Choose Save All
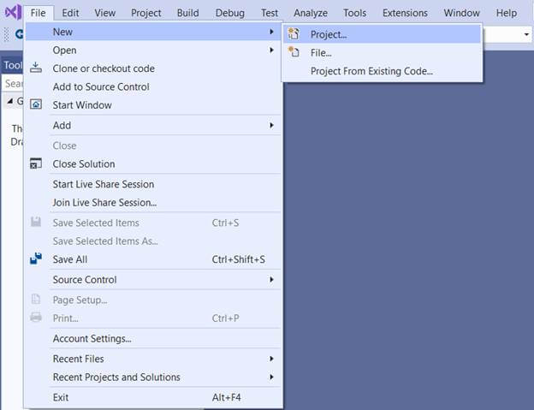534x410 pixels. click(153, 259)
